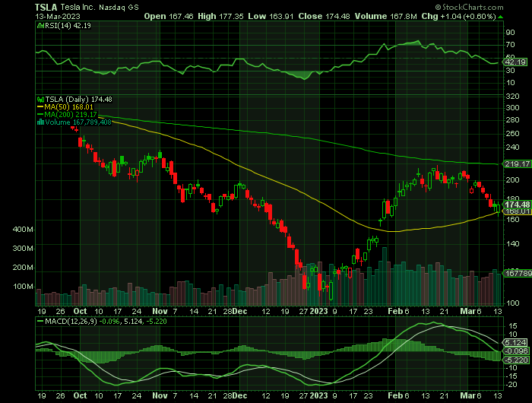Click the 167789 volume axis tag

tap(518, 273)
